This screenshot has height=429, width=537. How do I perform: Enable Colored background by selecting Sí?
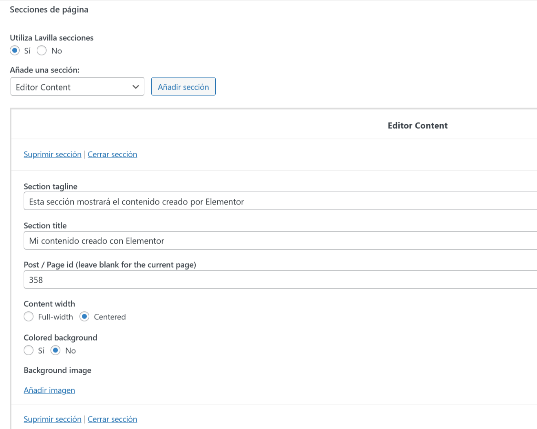click(29, 350)
